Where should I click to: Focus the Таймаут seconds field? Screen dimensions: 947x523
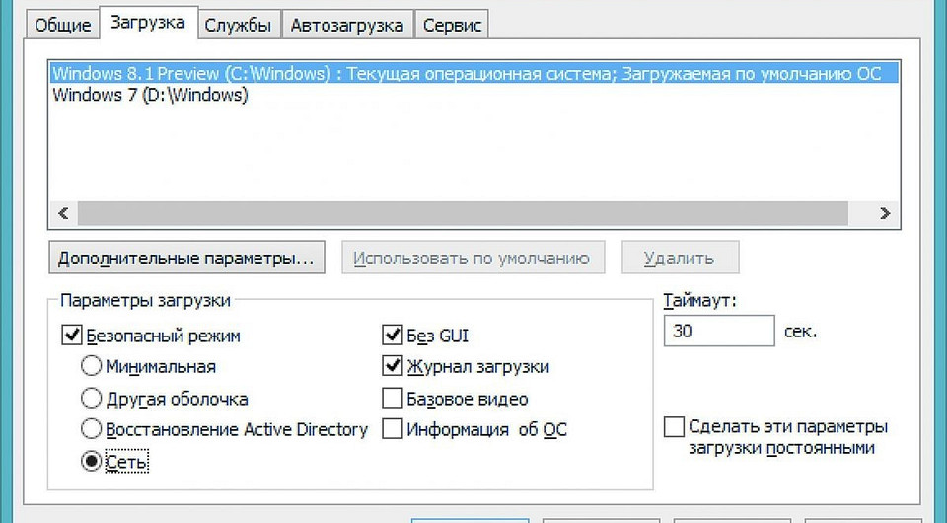click(719, 331)
